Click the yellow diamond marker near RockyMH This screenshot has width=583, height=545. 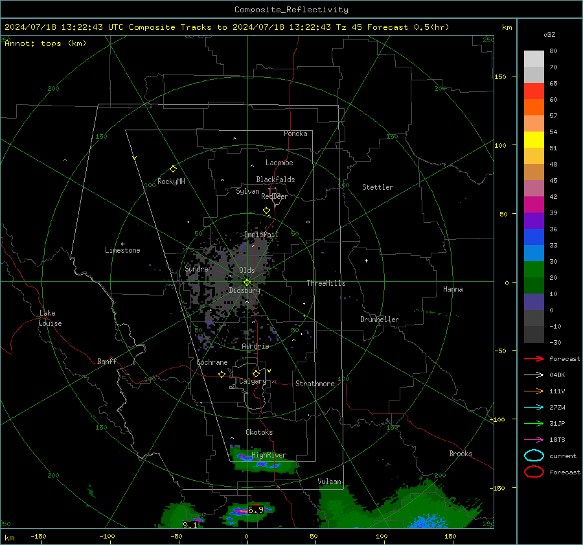pos(173,169)
